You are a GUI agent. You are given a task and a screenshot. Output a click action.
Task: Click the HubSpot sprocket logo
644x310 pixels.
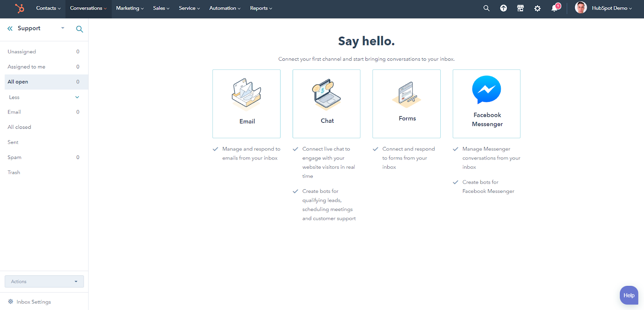tap(19, 8)
